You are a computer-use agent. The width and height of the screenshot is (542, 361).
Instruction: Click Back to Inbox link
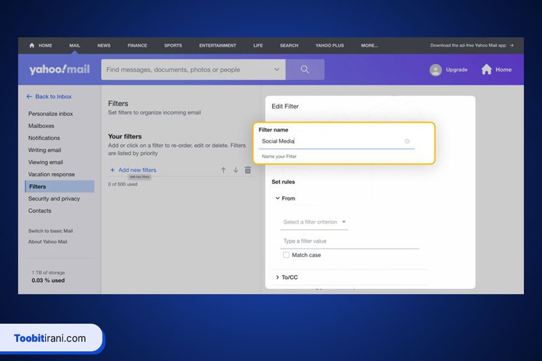pos(49,96)
